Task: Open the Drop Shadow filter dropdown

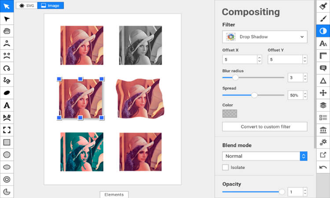Action: tap(264, 37)
